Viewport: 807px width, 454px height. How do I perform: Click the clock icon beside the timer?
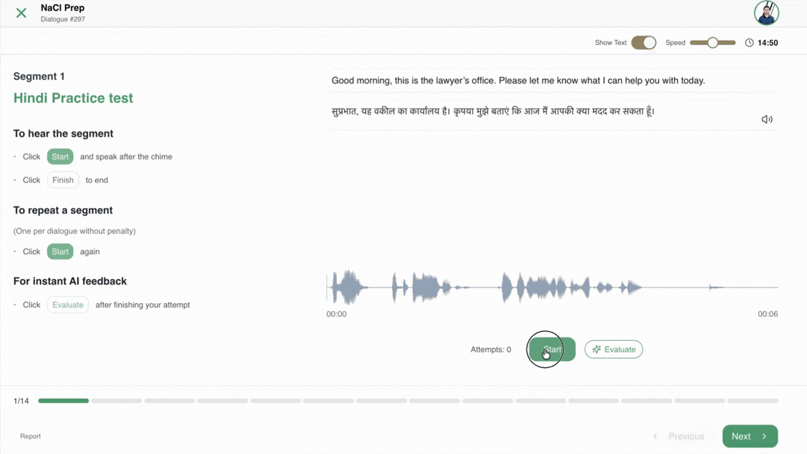coord(749,43)
